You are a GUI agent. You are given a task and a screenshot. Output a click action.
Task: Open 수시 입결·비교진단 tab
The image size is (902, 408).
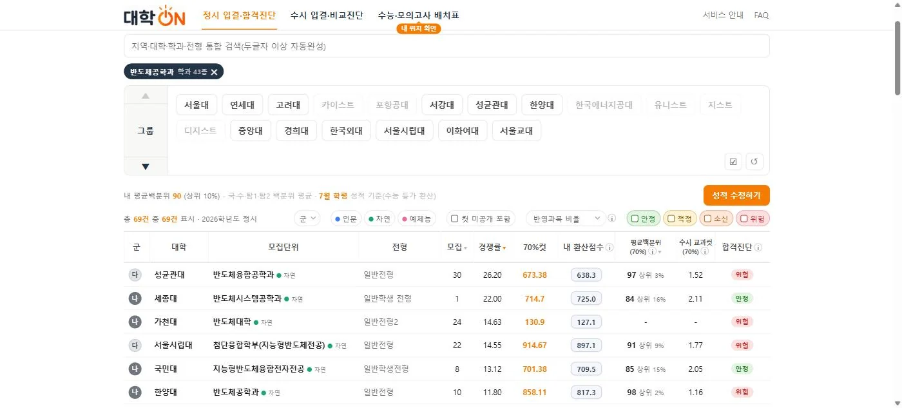coord(327,15)
